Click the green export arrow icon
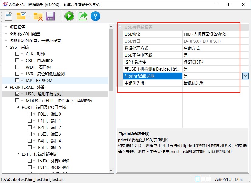This screenshot has width=251, height=183. coord(83,16)
